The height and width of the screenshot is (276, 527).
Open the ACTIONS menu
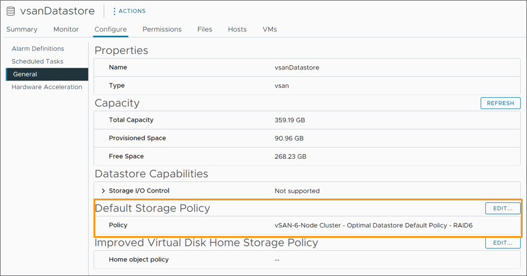131,11
